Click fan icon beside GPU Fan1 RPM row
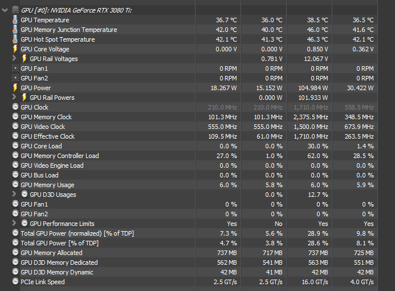The width and height of the screenshot is (395, 291). 15,68
